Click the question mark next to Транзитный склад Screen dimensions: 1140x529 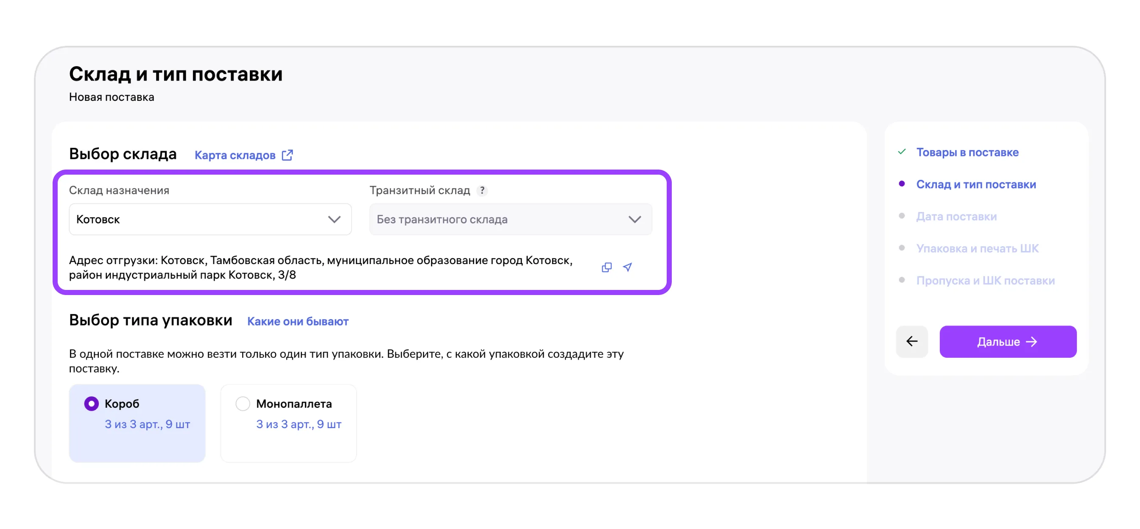pos(482,190)
